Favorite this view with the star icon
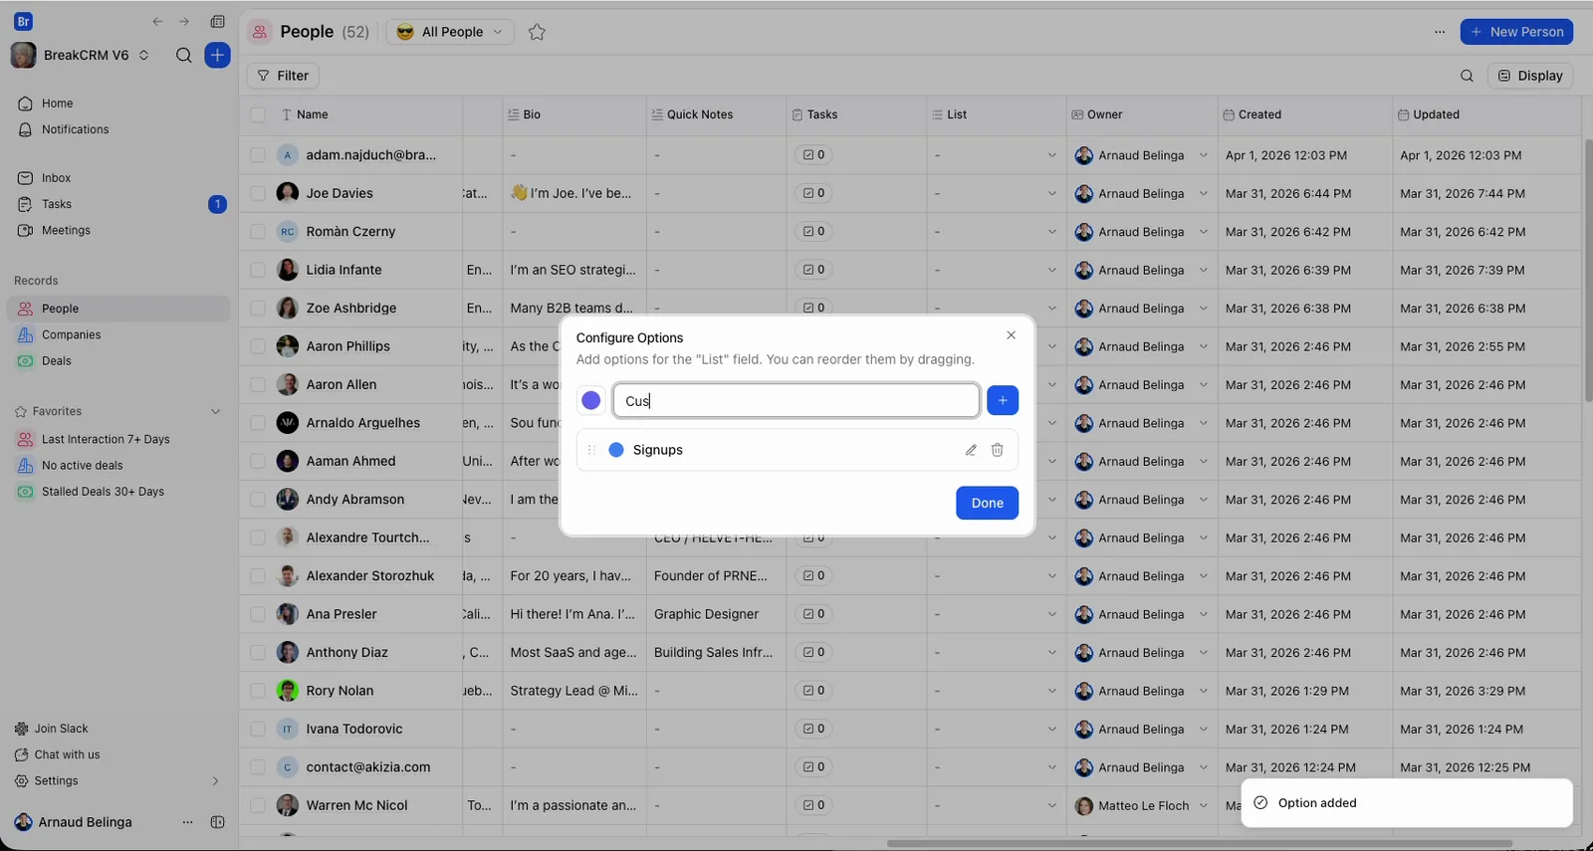 point(537,32)
